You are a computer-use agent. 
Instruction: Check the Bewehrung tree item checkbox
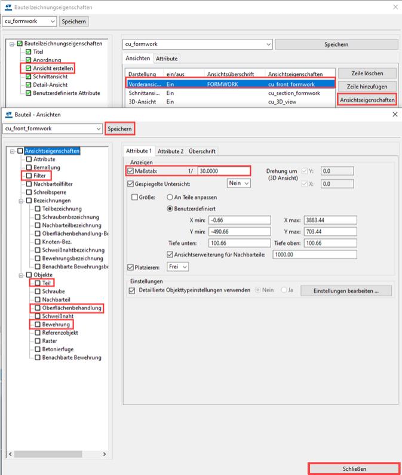coord(38,324)
